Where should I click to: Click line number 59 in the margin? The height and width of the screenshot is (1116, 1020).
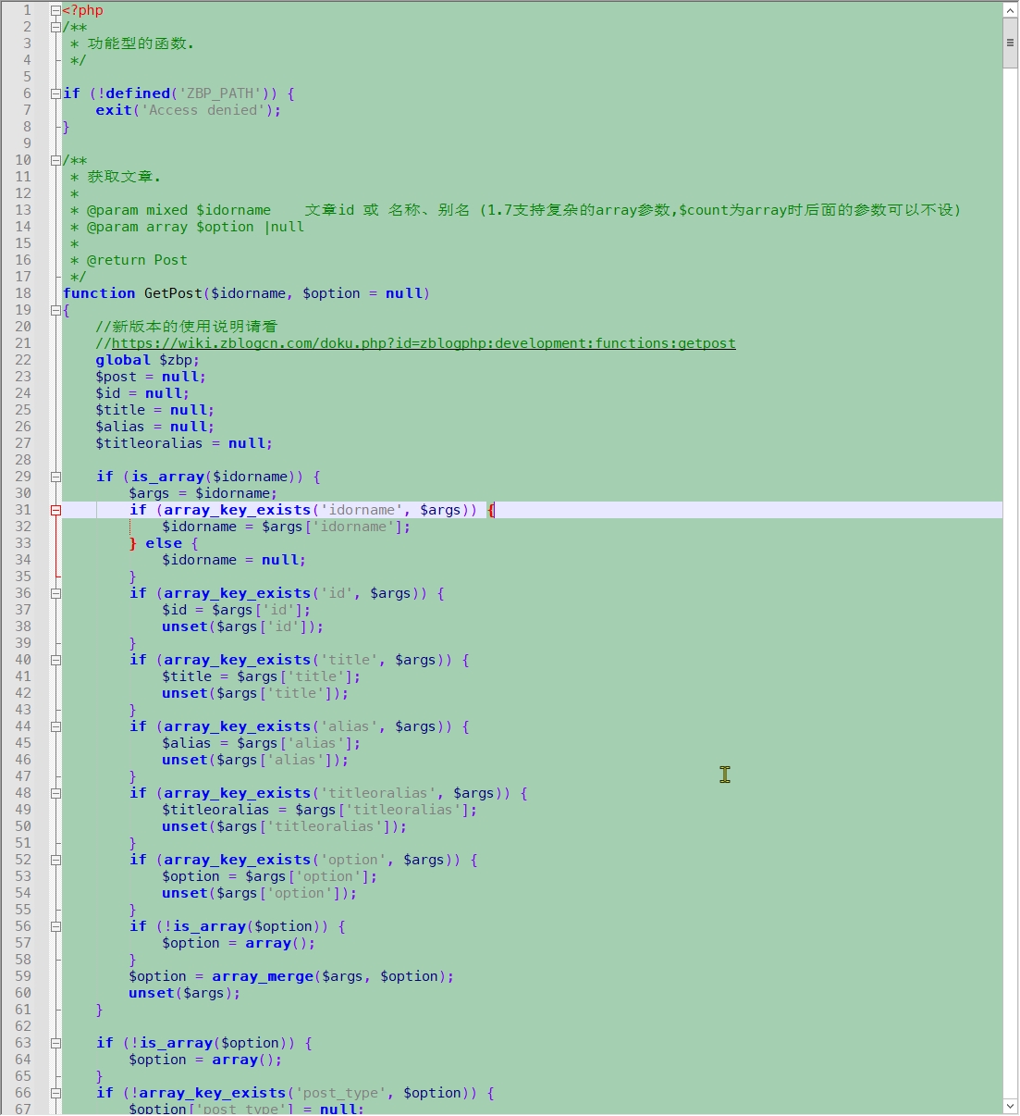click(23, 976)
